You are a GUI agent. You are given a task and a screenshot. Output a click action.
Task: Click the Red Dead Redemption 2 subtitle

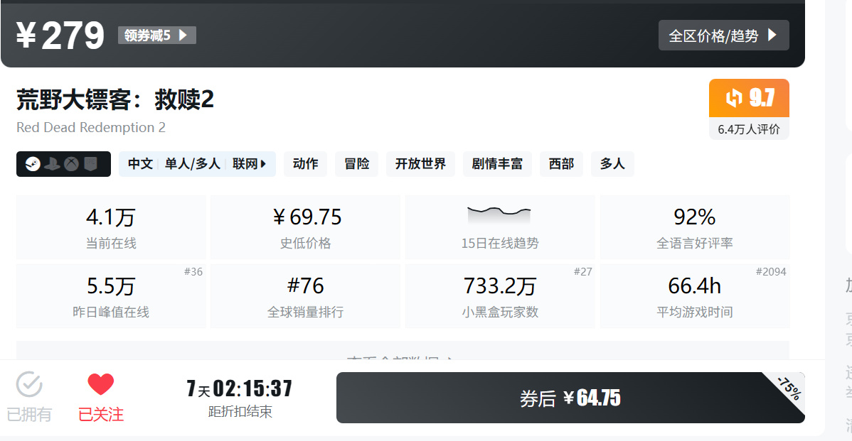tap(91, 128)
